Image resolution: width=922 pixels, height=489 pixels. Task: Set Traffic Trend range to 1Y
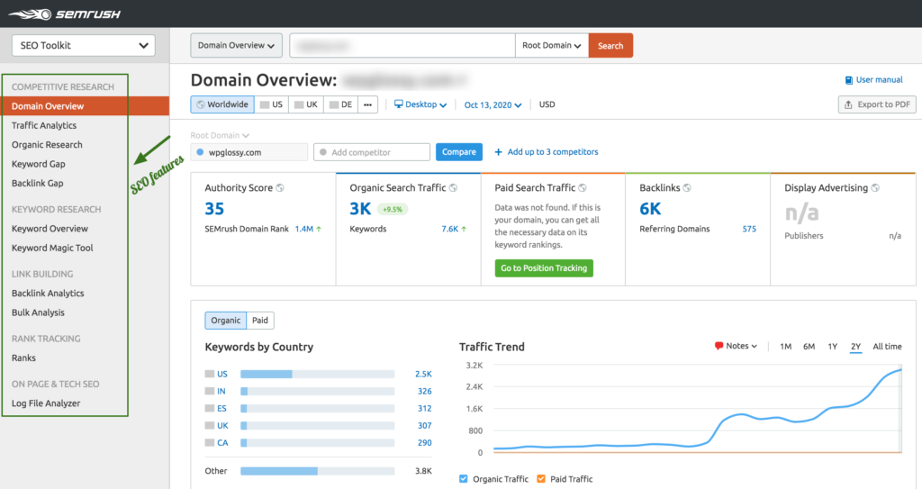coord(833,347)
